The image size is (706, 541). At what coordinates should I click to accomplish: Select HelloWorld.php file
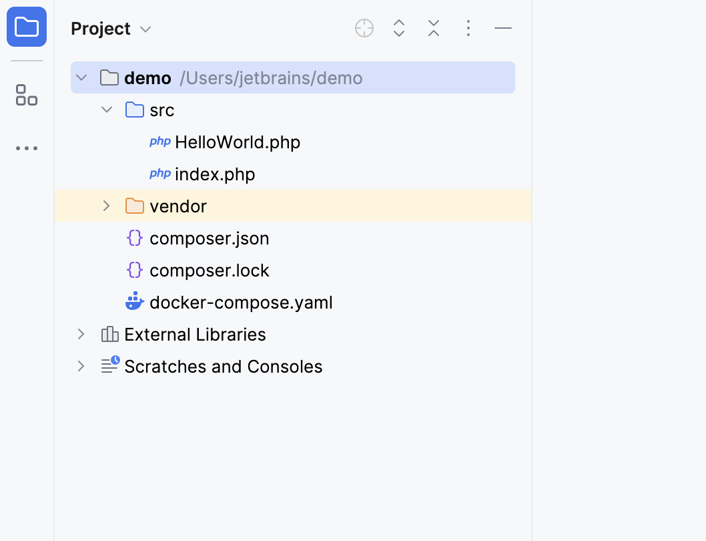click(238, 142)
